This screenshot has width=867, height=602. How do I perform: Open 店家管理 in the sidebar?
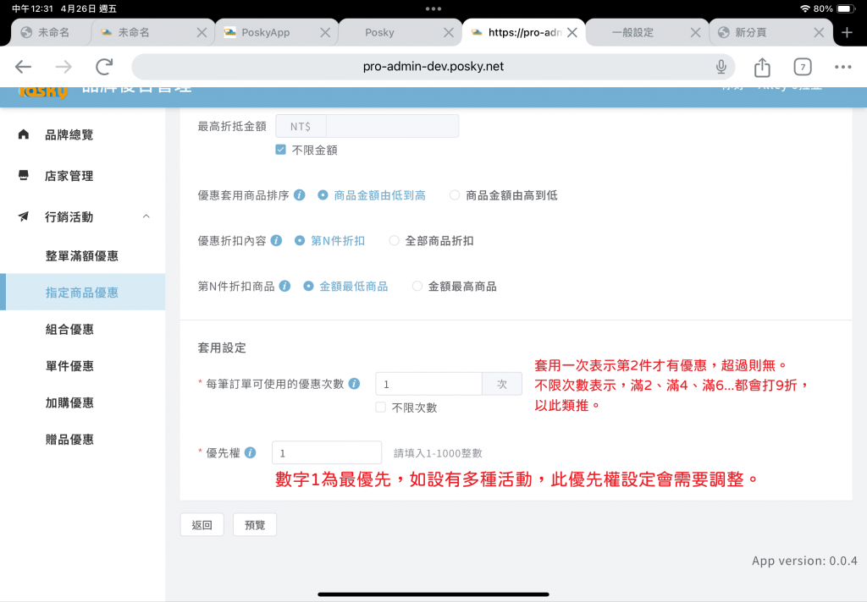pyautogui.click(x=69, y=176)
